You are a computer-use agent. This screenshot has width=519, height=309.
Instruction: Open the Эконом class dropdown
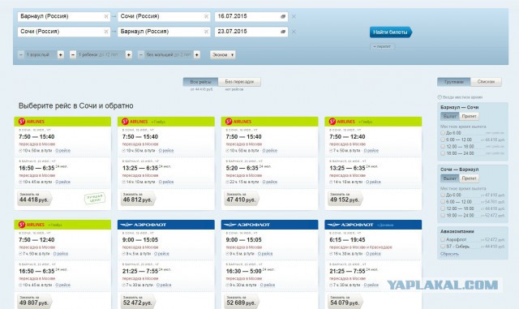pyautogui.click(x=223, y=54)
